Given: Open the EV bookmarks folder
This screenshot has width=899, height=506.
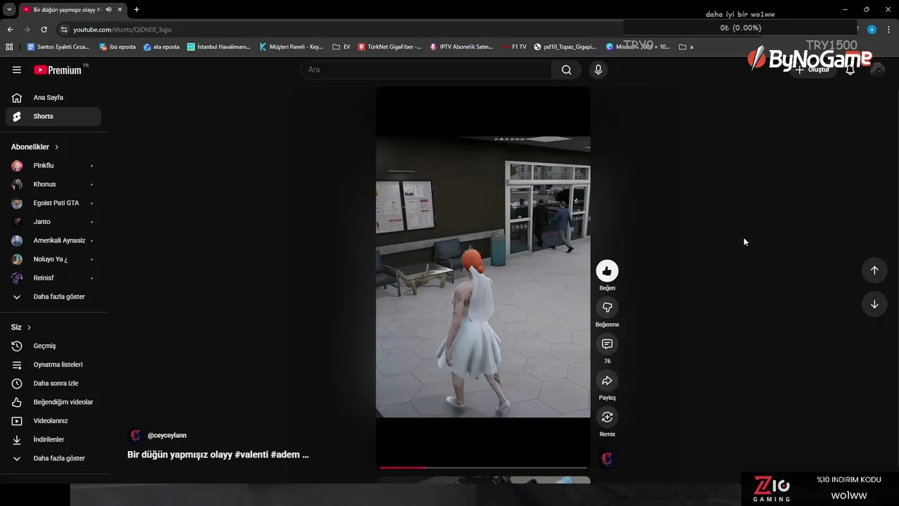Looking at the screenshot, I should [x=341, y=47].
